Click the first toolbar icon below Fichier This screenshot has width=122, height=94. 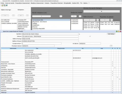coord(3,6)
